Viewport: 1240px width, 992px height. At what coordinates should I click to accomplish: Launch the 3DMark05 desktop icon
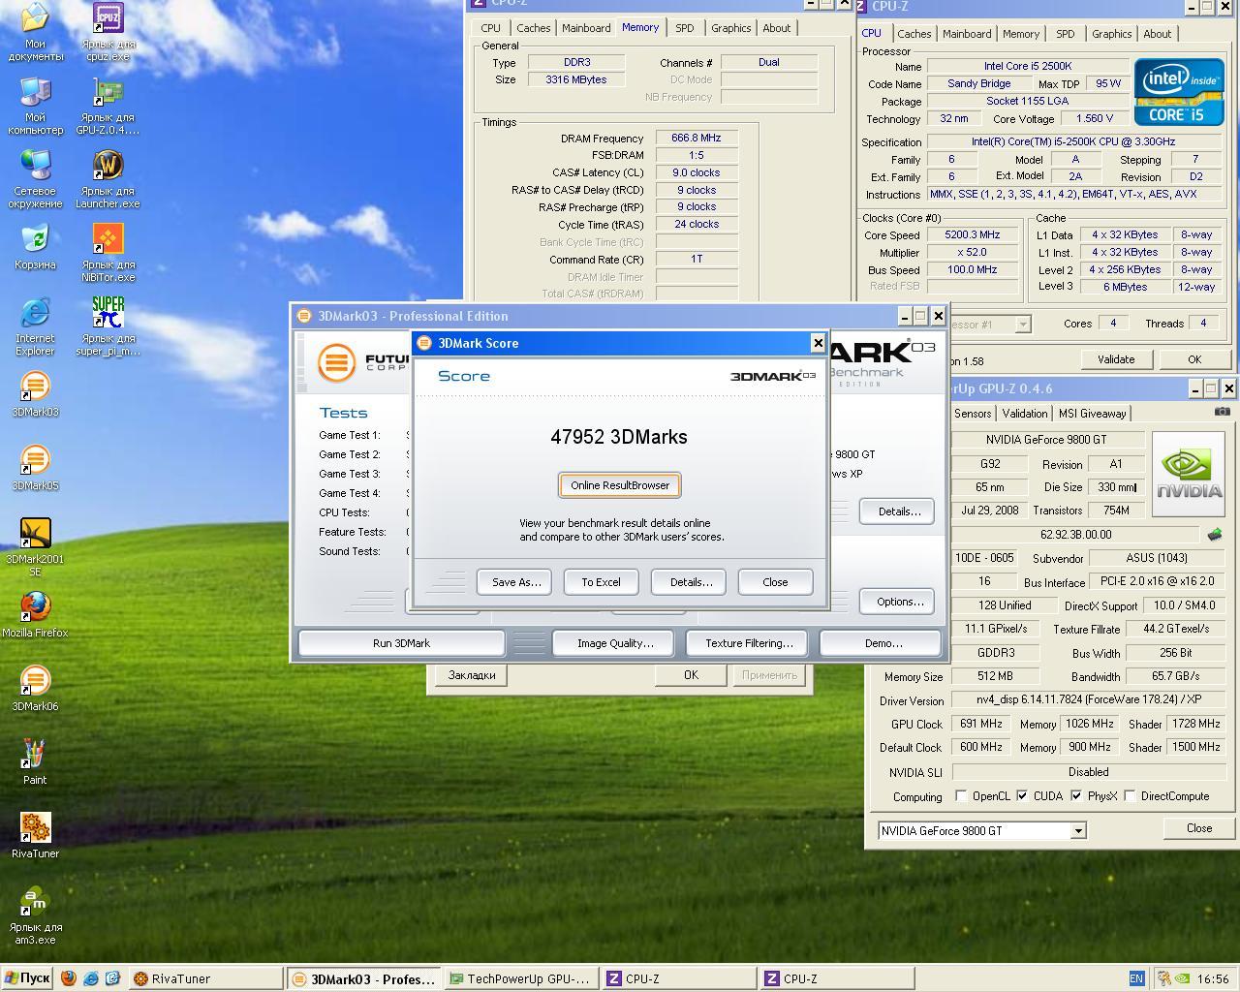pyautogui.click(x=35, y=469)
